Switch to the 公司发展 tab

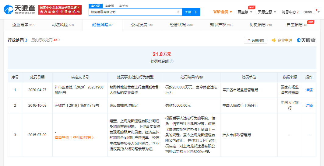coord(142,25)
